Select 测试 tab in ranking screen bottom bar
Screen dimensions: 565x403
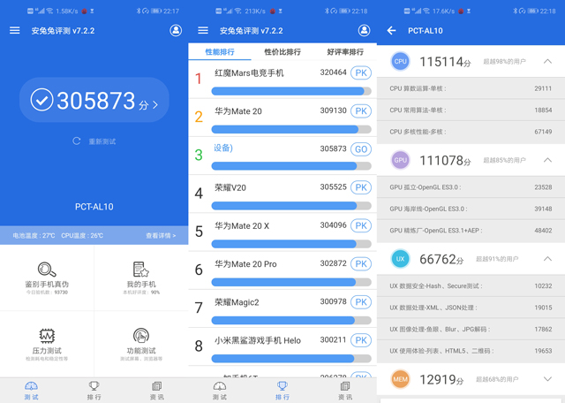220,391
